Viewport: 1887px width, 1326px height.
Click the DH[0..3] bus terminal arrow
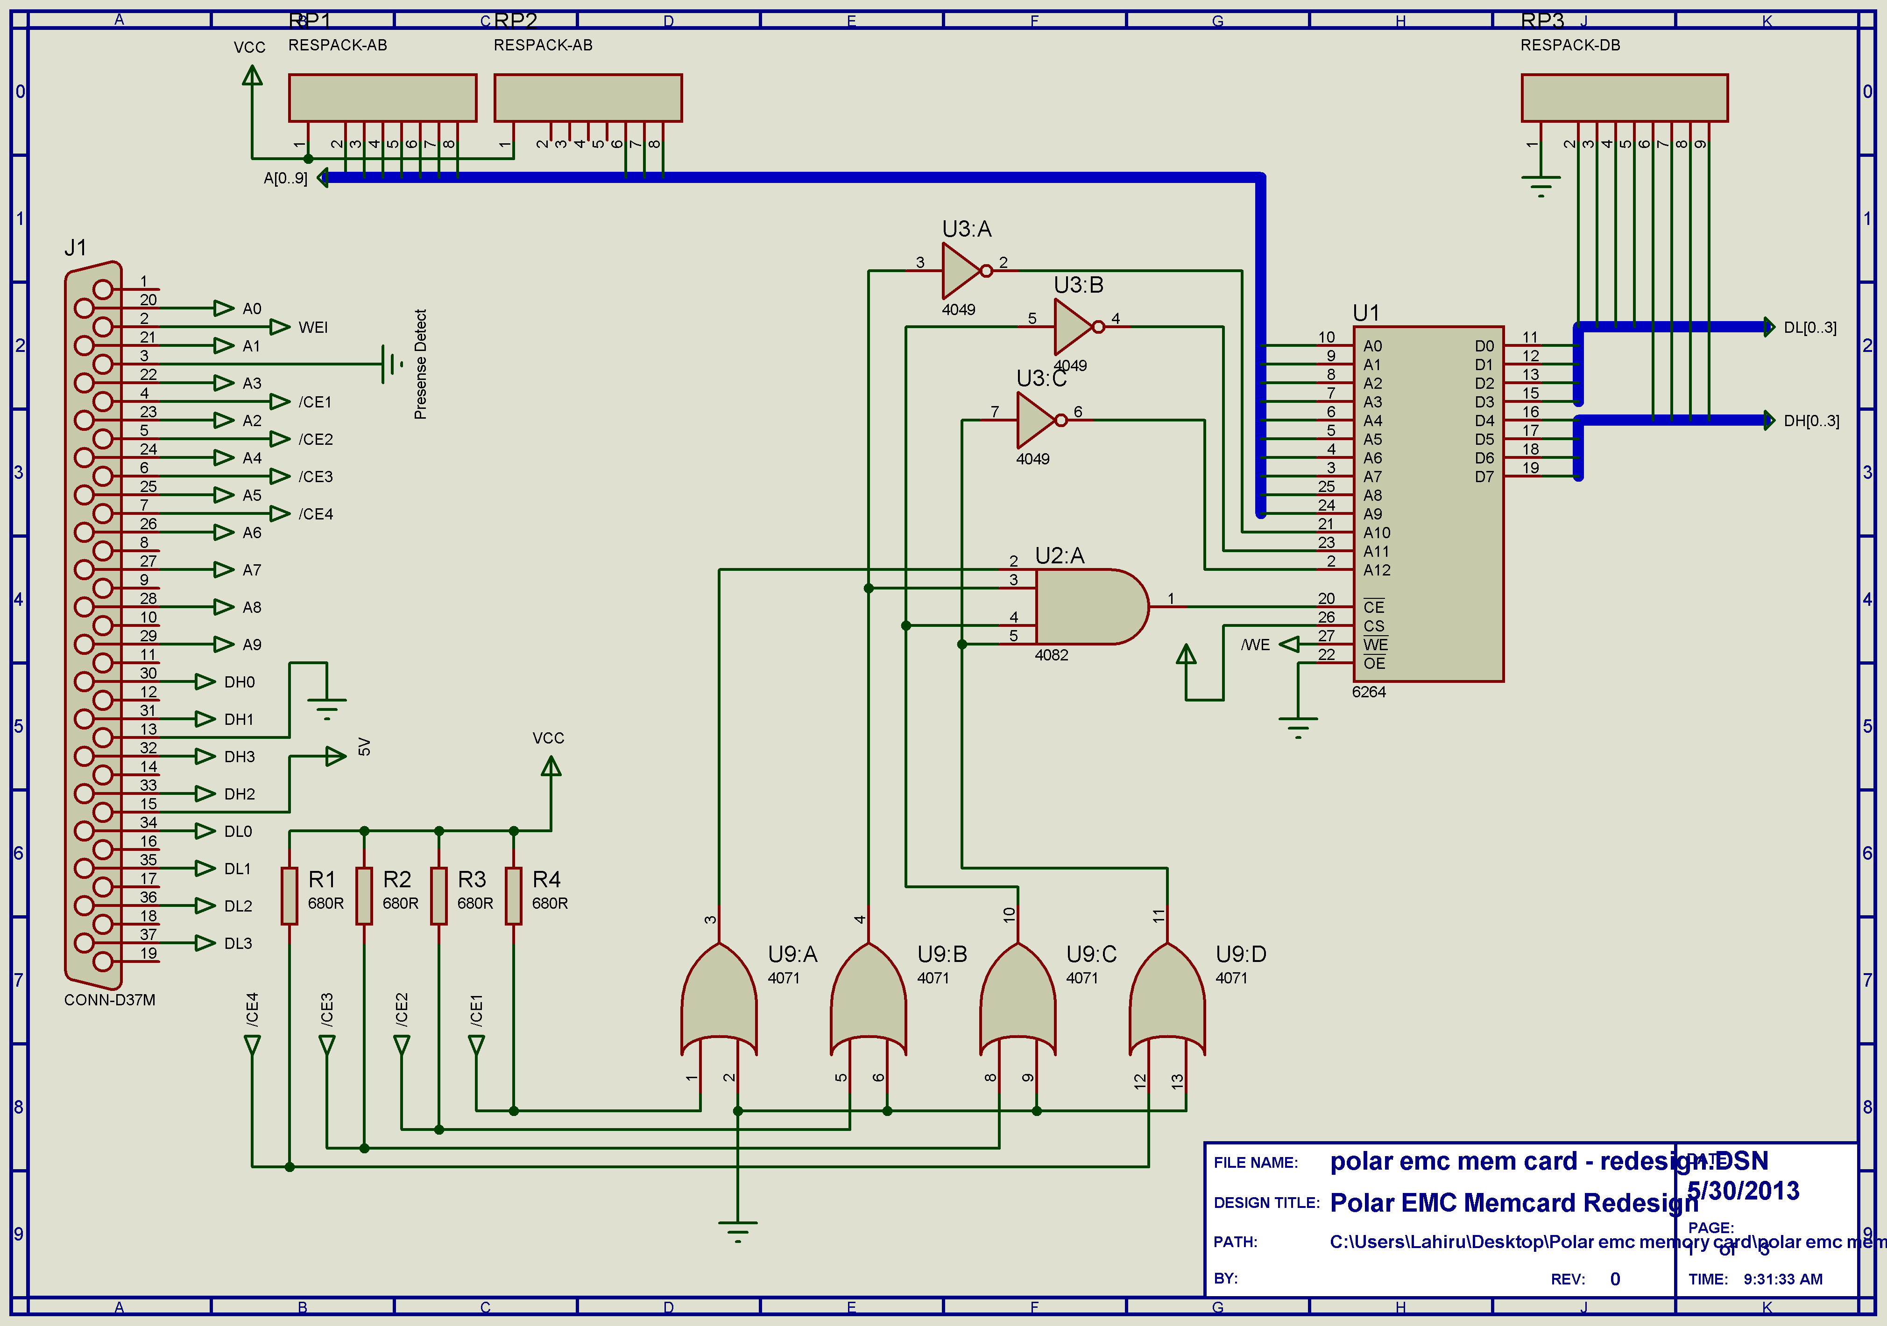[x=1769, y=421]
